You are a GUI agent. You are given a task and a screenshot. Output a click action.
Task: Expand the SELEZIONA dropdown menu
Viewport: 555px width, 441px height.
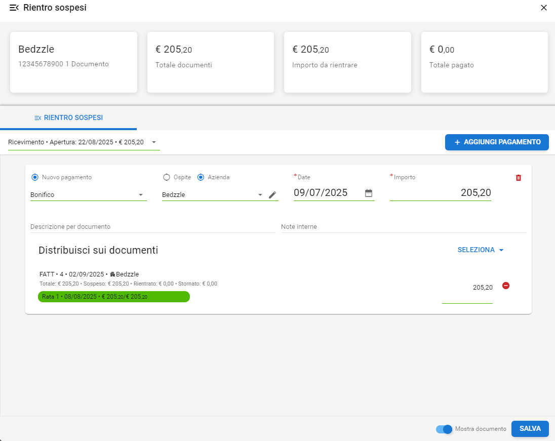point(481,250)
